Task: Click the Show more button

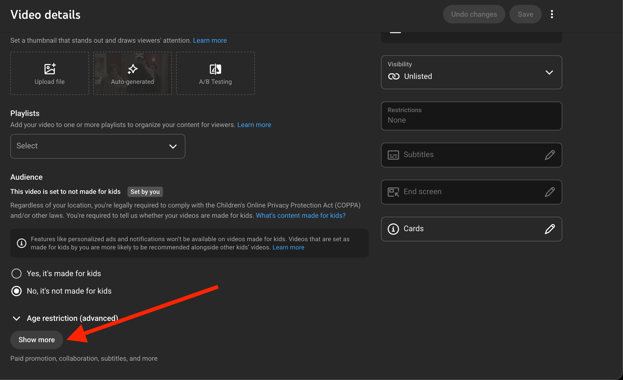Action: pyautogui.click(x=37, y=340)
